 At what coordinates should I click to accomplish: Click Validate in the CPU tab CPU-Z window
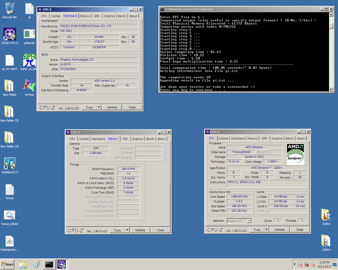tap(279, 230)
